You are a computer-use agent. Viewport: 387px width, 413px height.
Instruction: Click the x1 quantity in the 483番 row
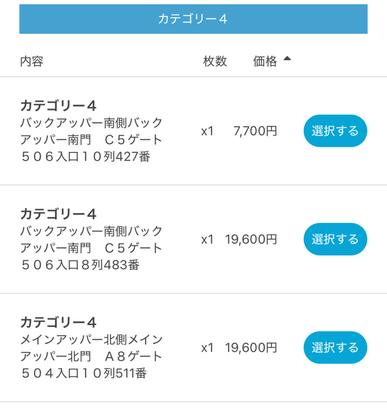point(207,239)
